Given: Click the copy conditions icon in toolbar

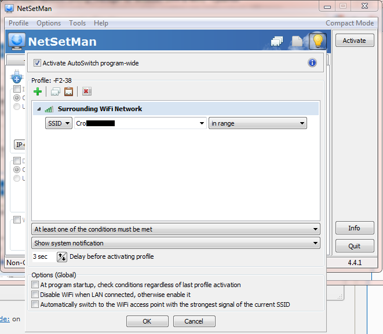Looking at the screenshot, I should tap(56, 92).
